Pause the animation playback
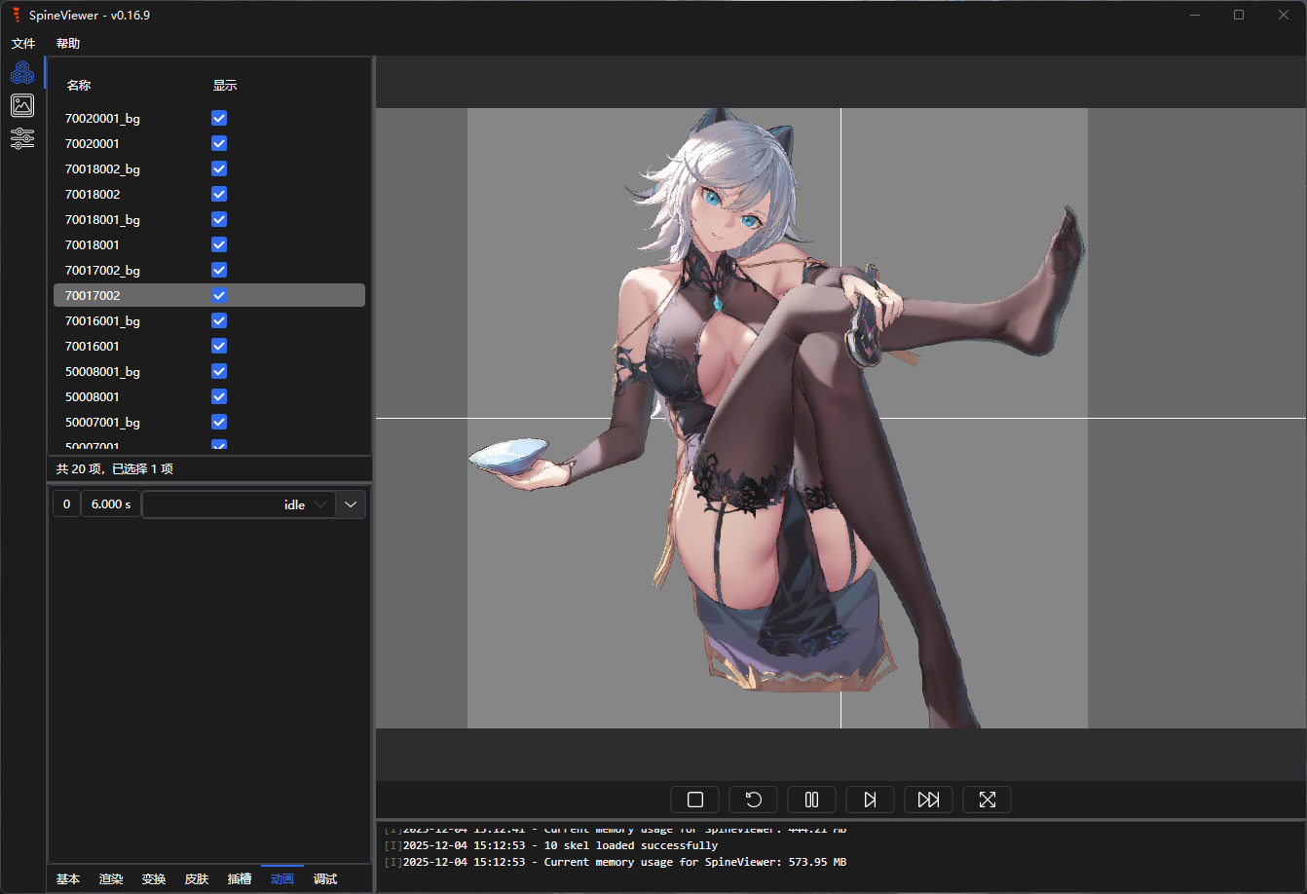The width and height of the screenshot is (1307, 894). coord(811,800)
